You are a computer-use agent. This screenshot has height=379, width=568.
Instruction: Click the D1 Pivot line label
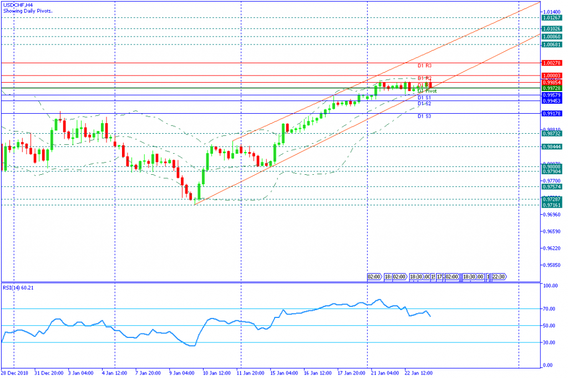click(427, 91)
